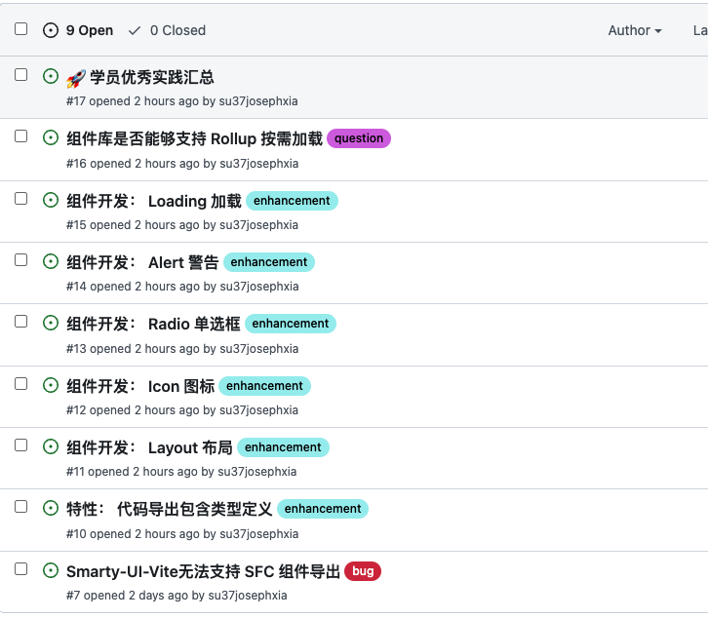This screenshot has height=619, width=708.
Task: Toggle the select-all issues checkbox in header
Action: click(x=20, y=29)
